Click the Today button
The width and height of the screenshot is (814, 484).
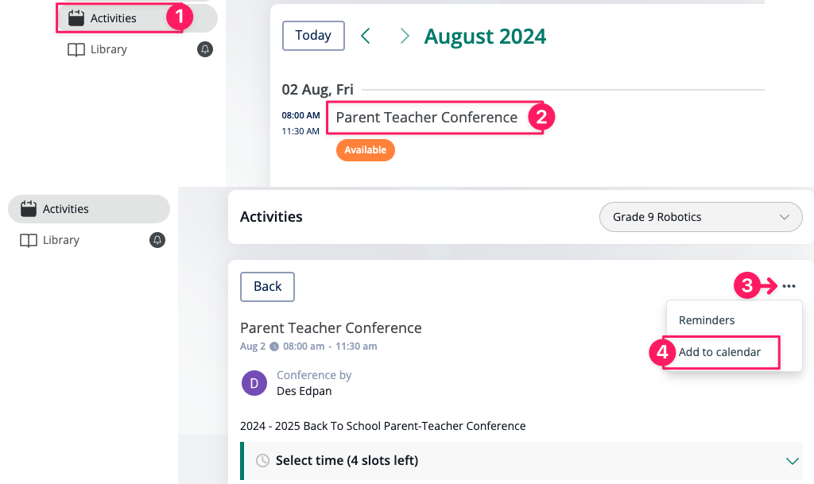(313, 36)
